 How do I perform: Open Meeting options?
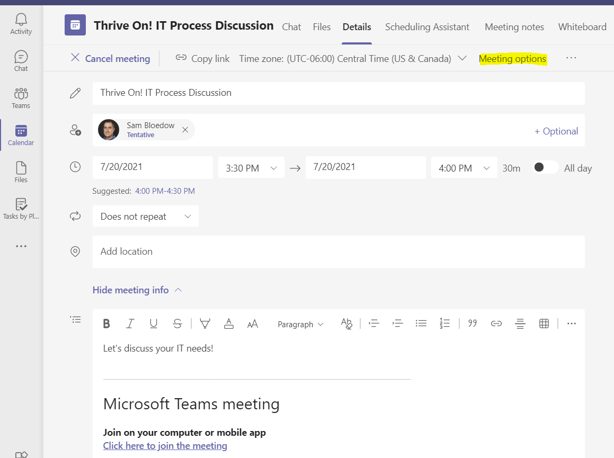click(x=512, y=59)
